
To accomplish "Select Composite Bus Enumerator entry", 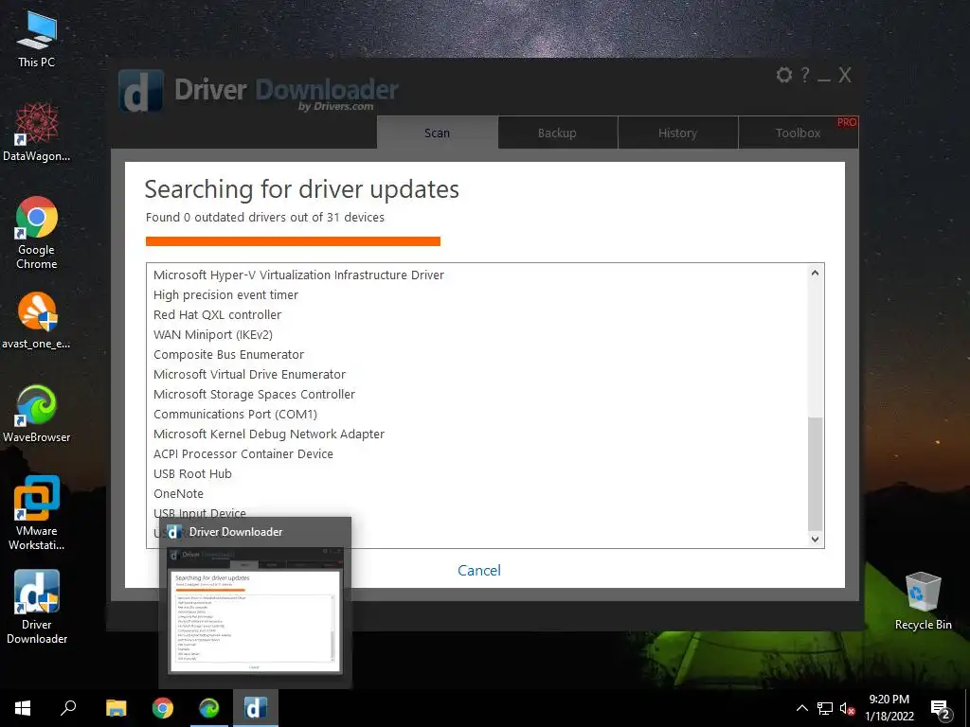I will (229, 354).
